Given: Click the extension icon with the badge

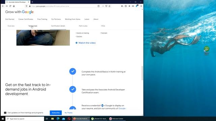Looking at the screenshot, I should point(137,6).
